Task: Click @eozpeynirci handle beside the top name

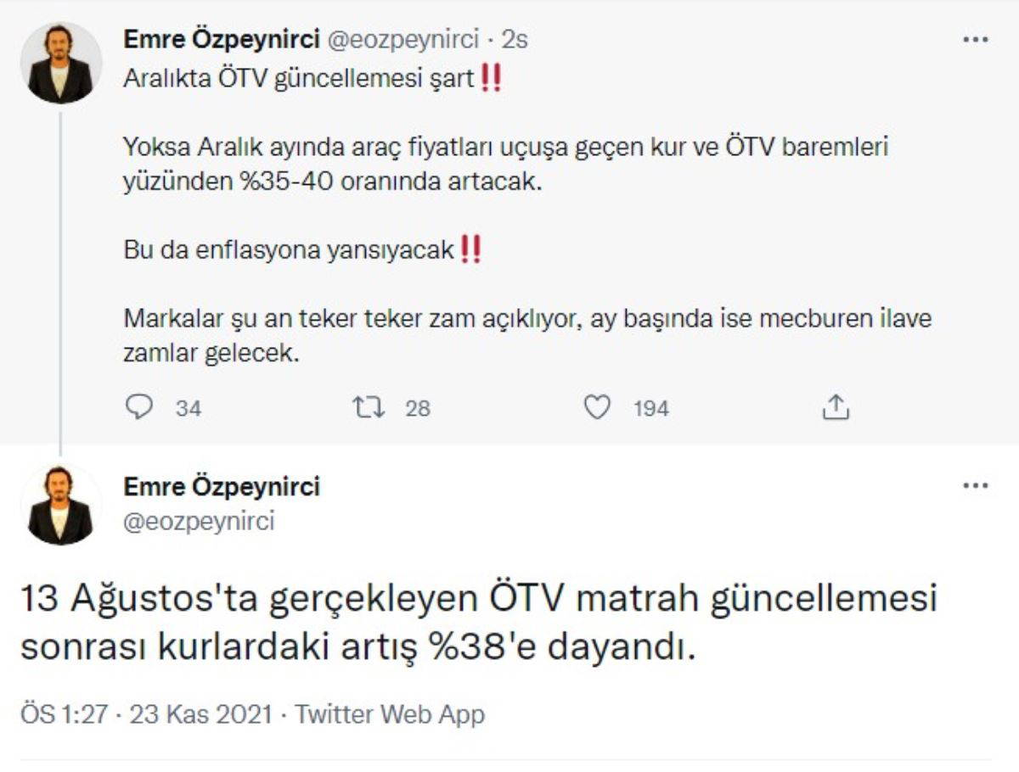Action: (400, 39)
